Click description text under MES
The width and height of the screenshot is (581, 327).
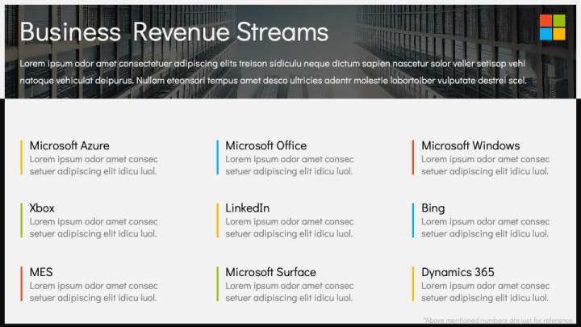[x=94, y=291]
